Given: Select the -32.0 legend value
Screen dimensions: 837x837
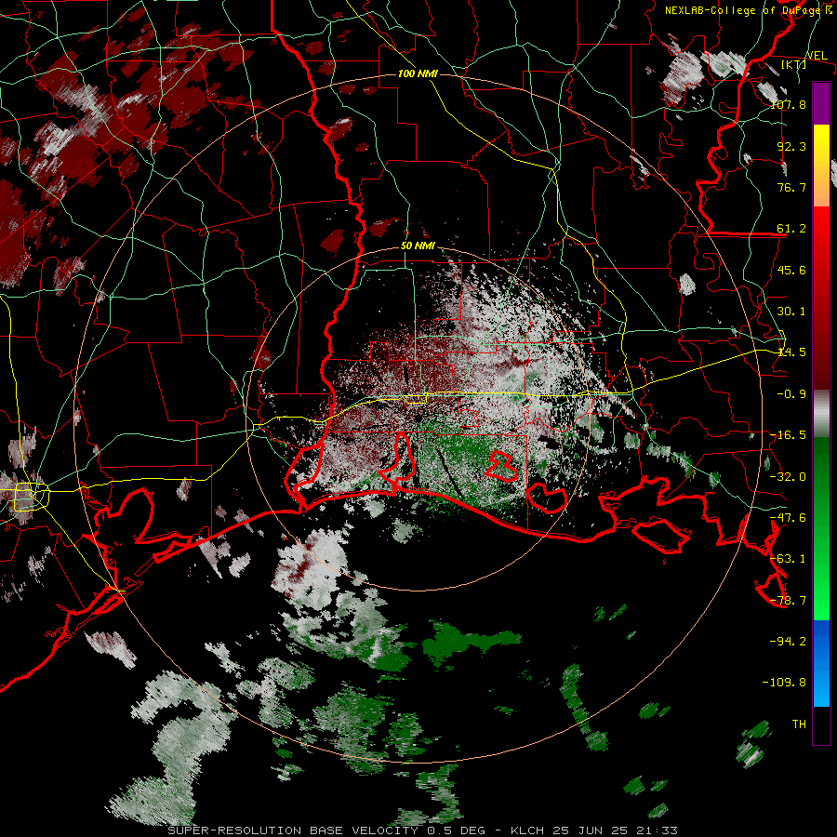Looking at the screenshot, I should (788, 477).
